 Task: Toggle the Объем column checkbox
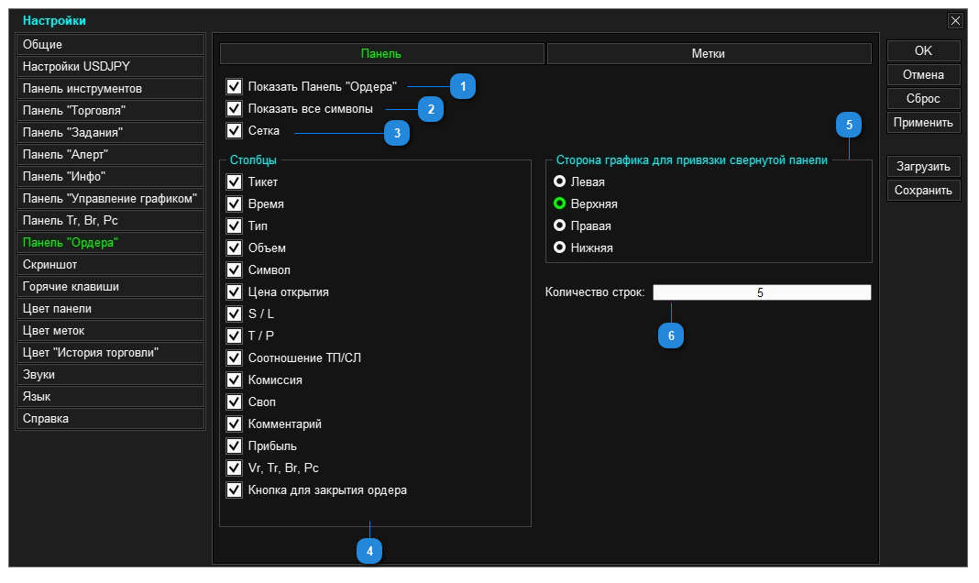click(x=234, y=247)
